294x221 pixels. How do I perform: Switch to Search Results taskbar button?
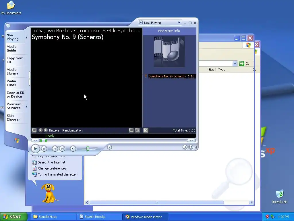tap(99, 217)
